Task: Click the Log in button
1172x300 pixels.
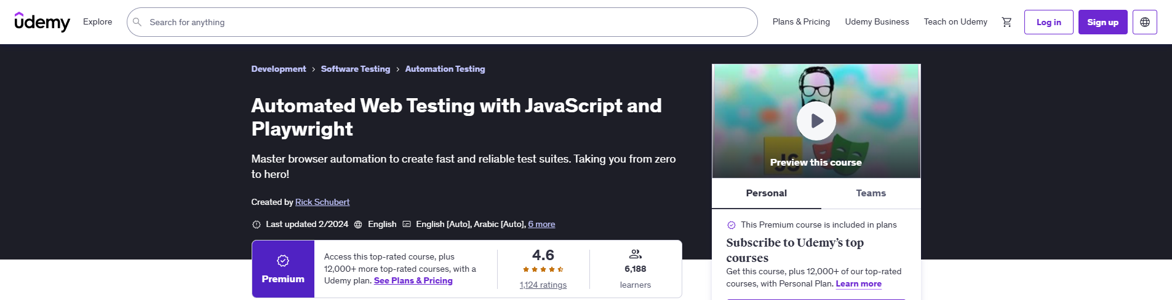Action: tap(1049, 22)
